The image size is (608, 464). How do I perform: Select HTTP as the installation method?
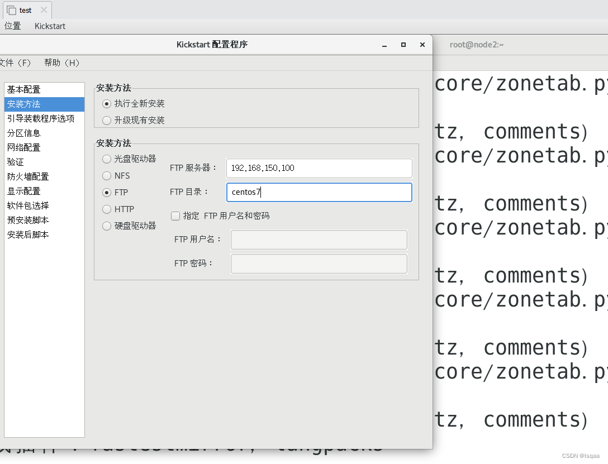pyautogui.click(x=106, y=209)
